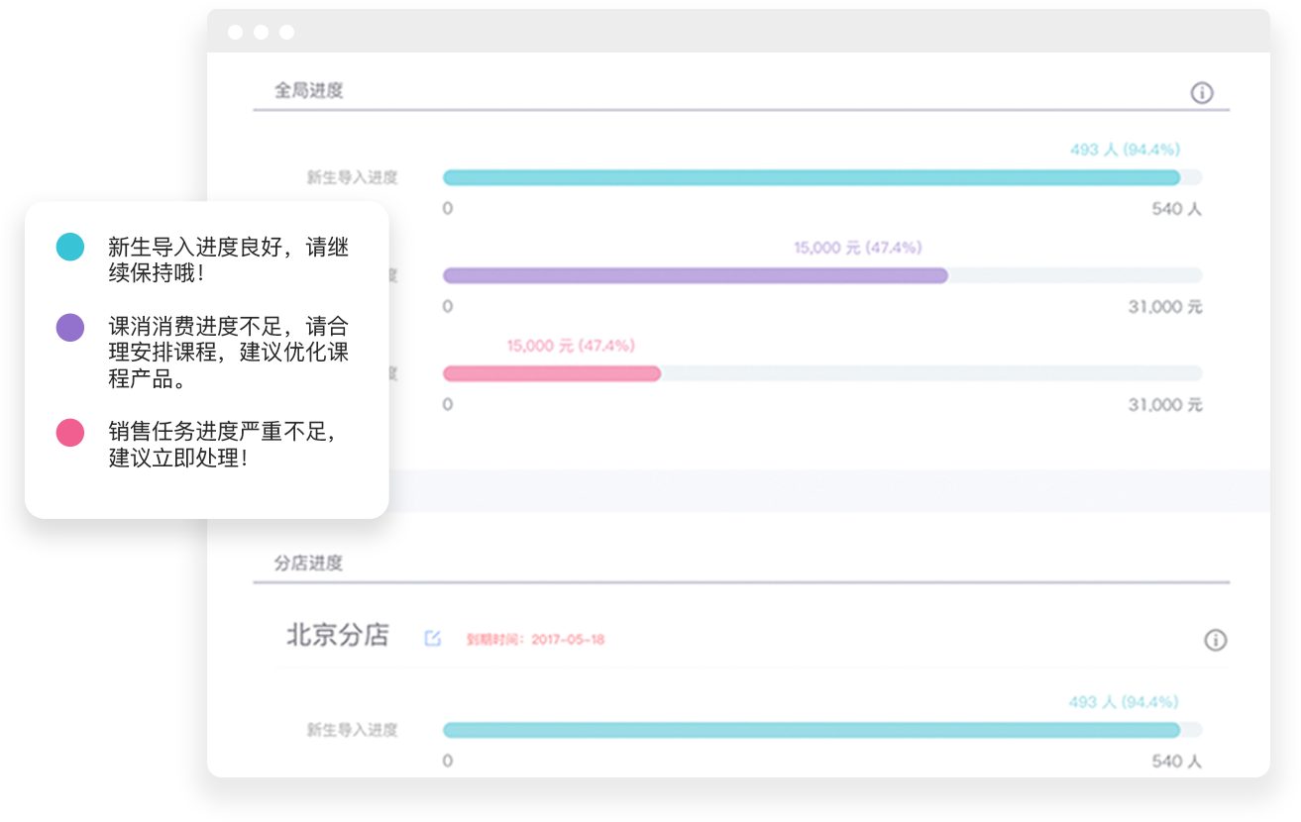
Task: Click the pink legend dot for 销售任务
Action: click(x=70, y=433)
